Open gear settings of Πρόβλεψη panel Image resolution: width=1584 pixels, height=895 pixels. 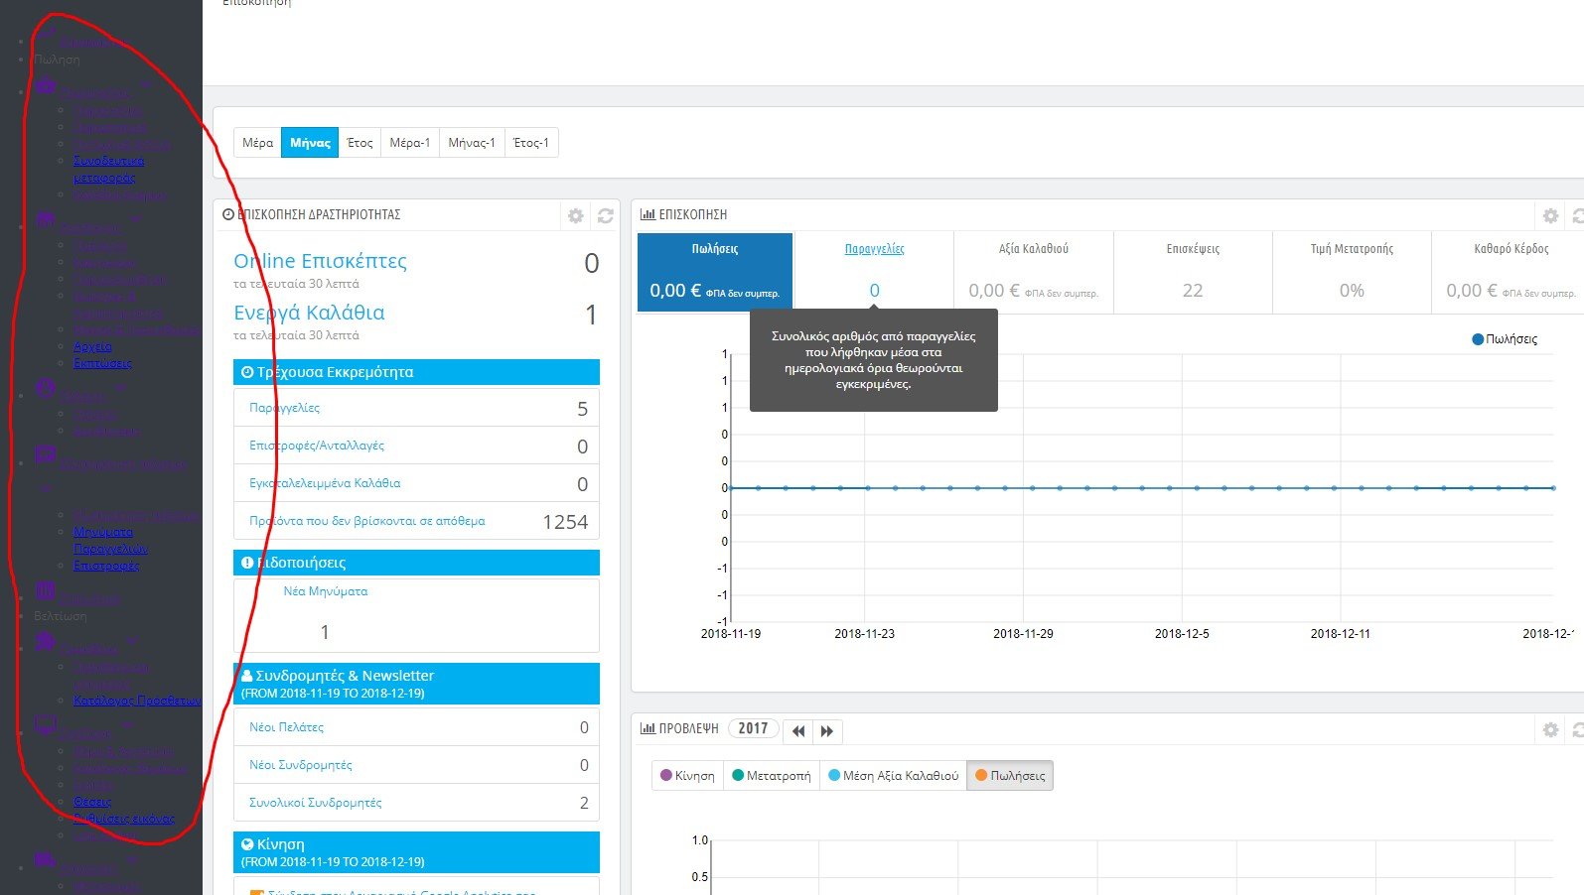(1550, 729)
